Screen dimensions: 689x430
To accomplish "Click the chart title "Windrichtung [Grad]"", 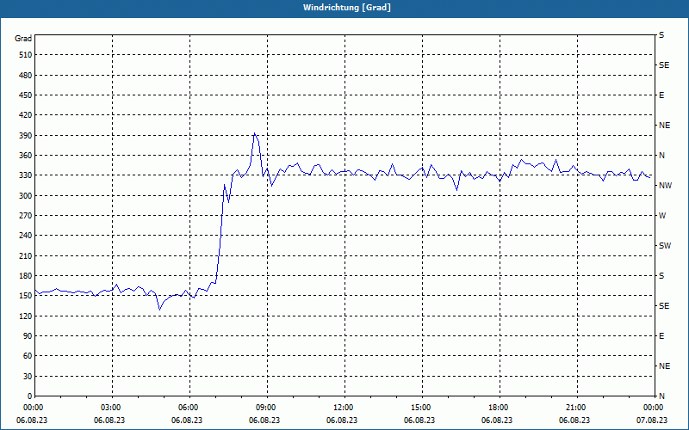I will [x=347, y=8].
